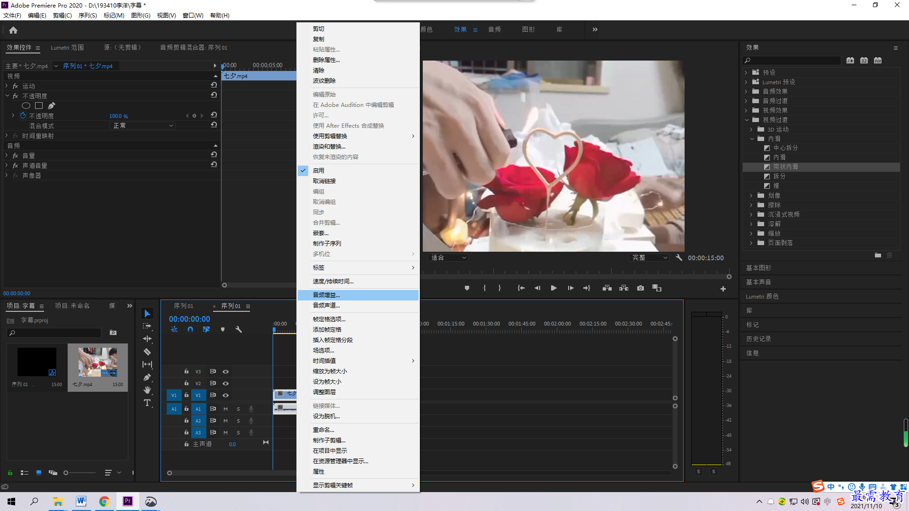Select the Slip tool
This screenshot has height=511, width=909.
point(147,364)
